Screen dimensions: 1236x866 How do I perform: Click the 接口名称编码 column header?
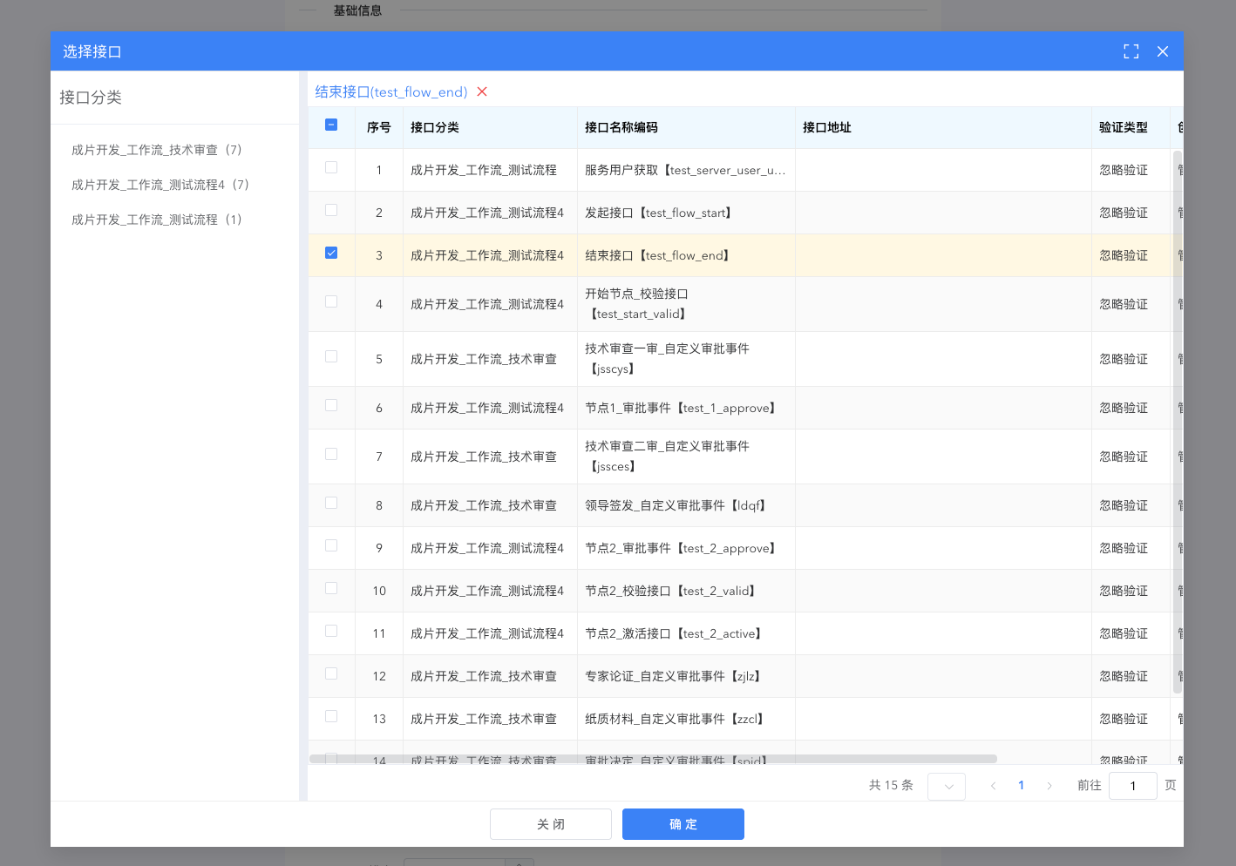[621, 127]
